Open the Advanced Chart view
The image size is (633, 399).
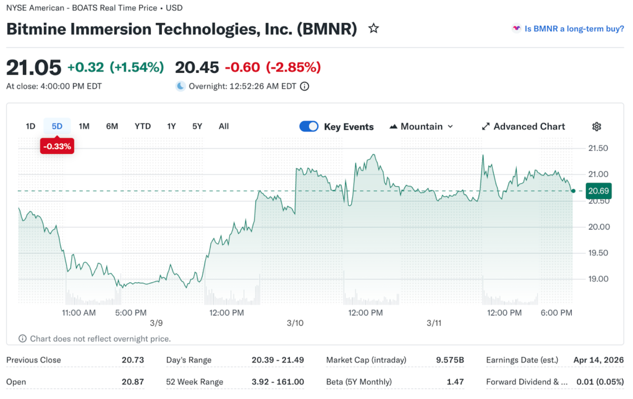point(529,127)
